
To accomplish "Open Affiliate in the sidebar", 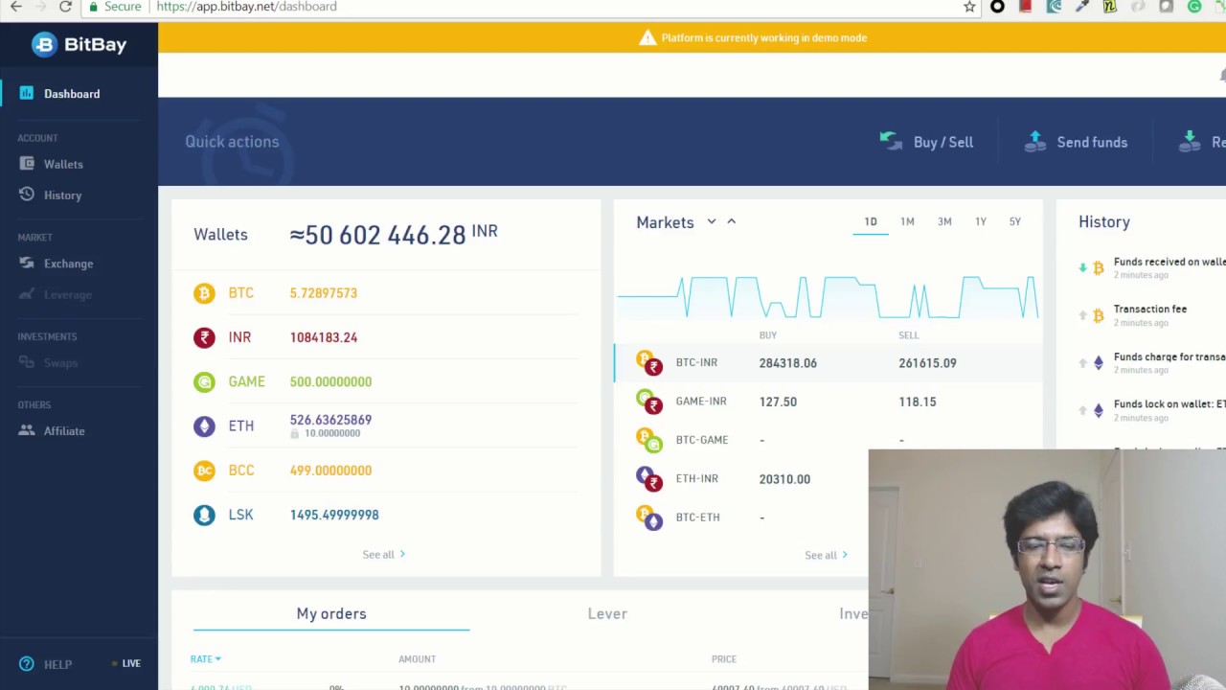I will (x=64, y=431).
